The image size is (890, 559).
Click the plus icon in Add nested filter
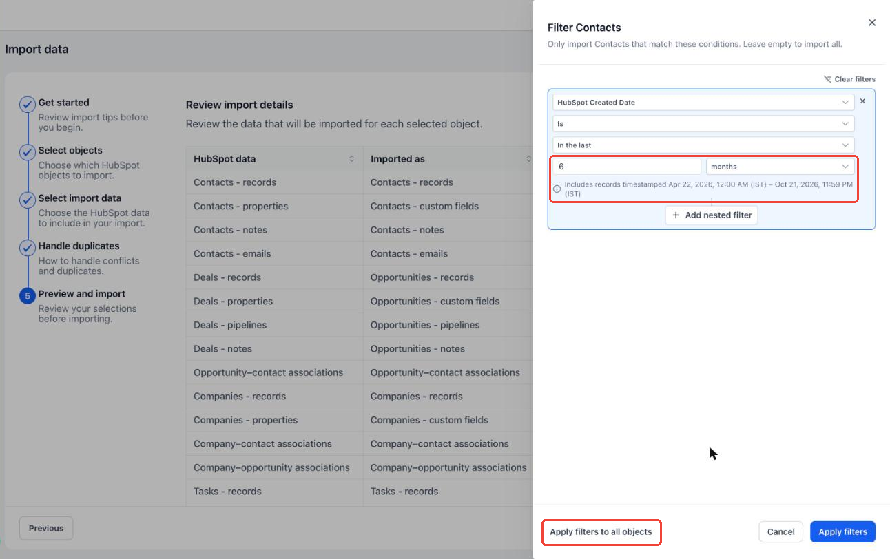[x=676, y=215]
